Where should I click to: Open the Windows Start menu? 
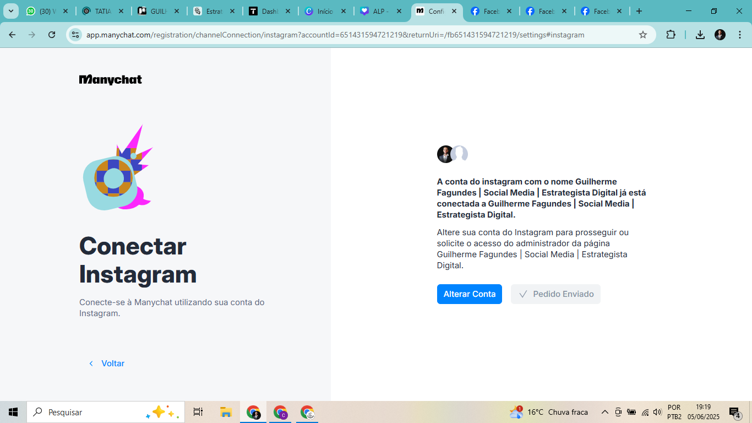point(13,412)
